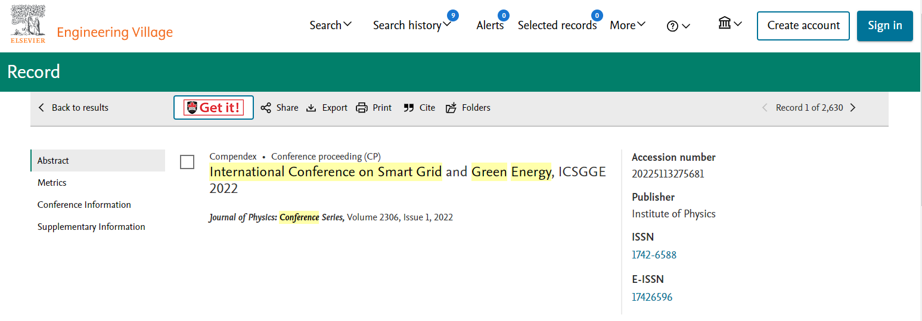Open the Alerts page
This screenshot has height=321, width=922.
click(490, 25)
